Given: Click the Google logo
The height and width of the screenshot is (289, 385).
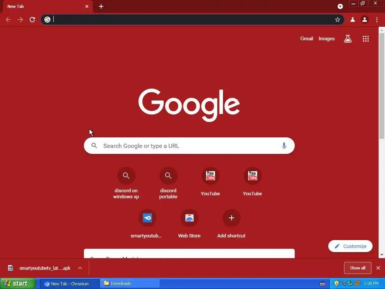Looking at the screenshot, I should pos(189,105).
